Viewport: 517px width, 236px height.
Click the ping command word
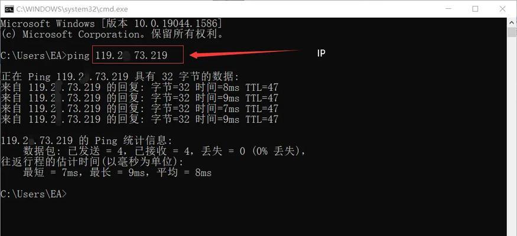(x=78, y=55)
